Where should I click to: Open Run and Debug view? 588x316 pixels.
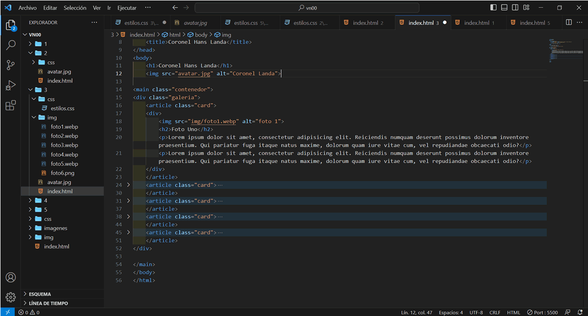[11, 85]
